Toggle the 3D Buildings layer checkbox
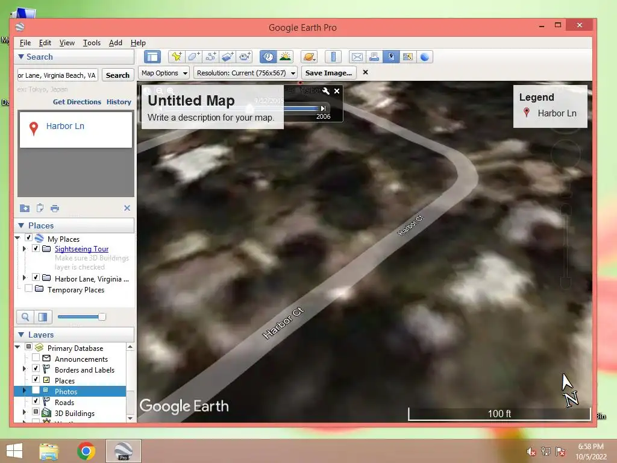This screenshot has width=617, height=463. (x=36, y=412)
